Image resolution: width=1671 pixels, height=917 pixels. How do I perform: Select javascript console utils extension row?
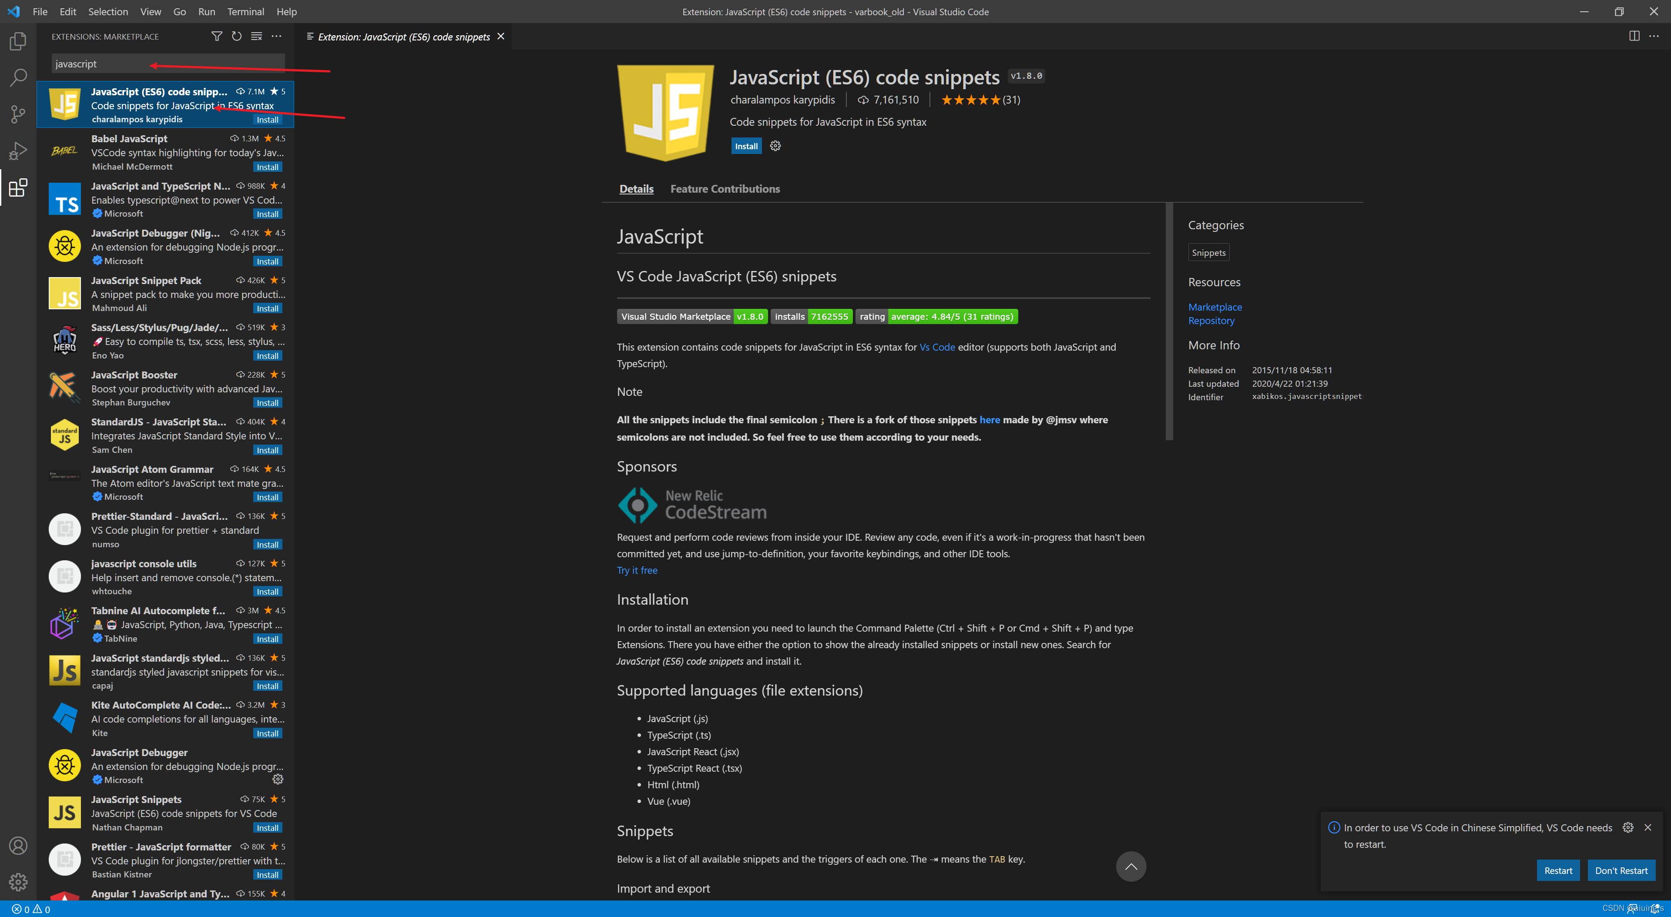click(x=165, y=576)
